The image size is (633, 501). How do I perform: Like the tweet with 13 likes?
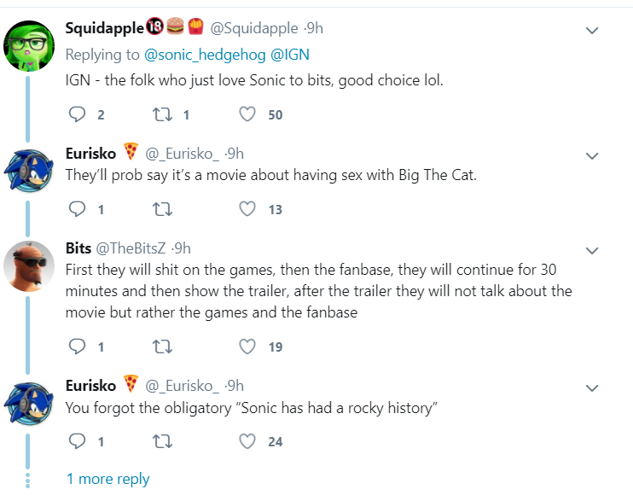point(247,209)
